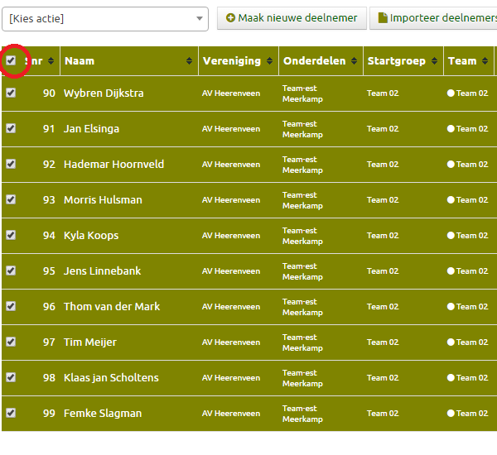497x455 pixels.
Task: Toggle the select-all checkbox in table header
Action: coord(11,60)
